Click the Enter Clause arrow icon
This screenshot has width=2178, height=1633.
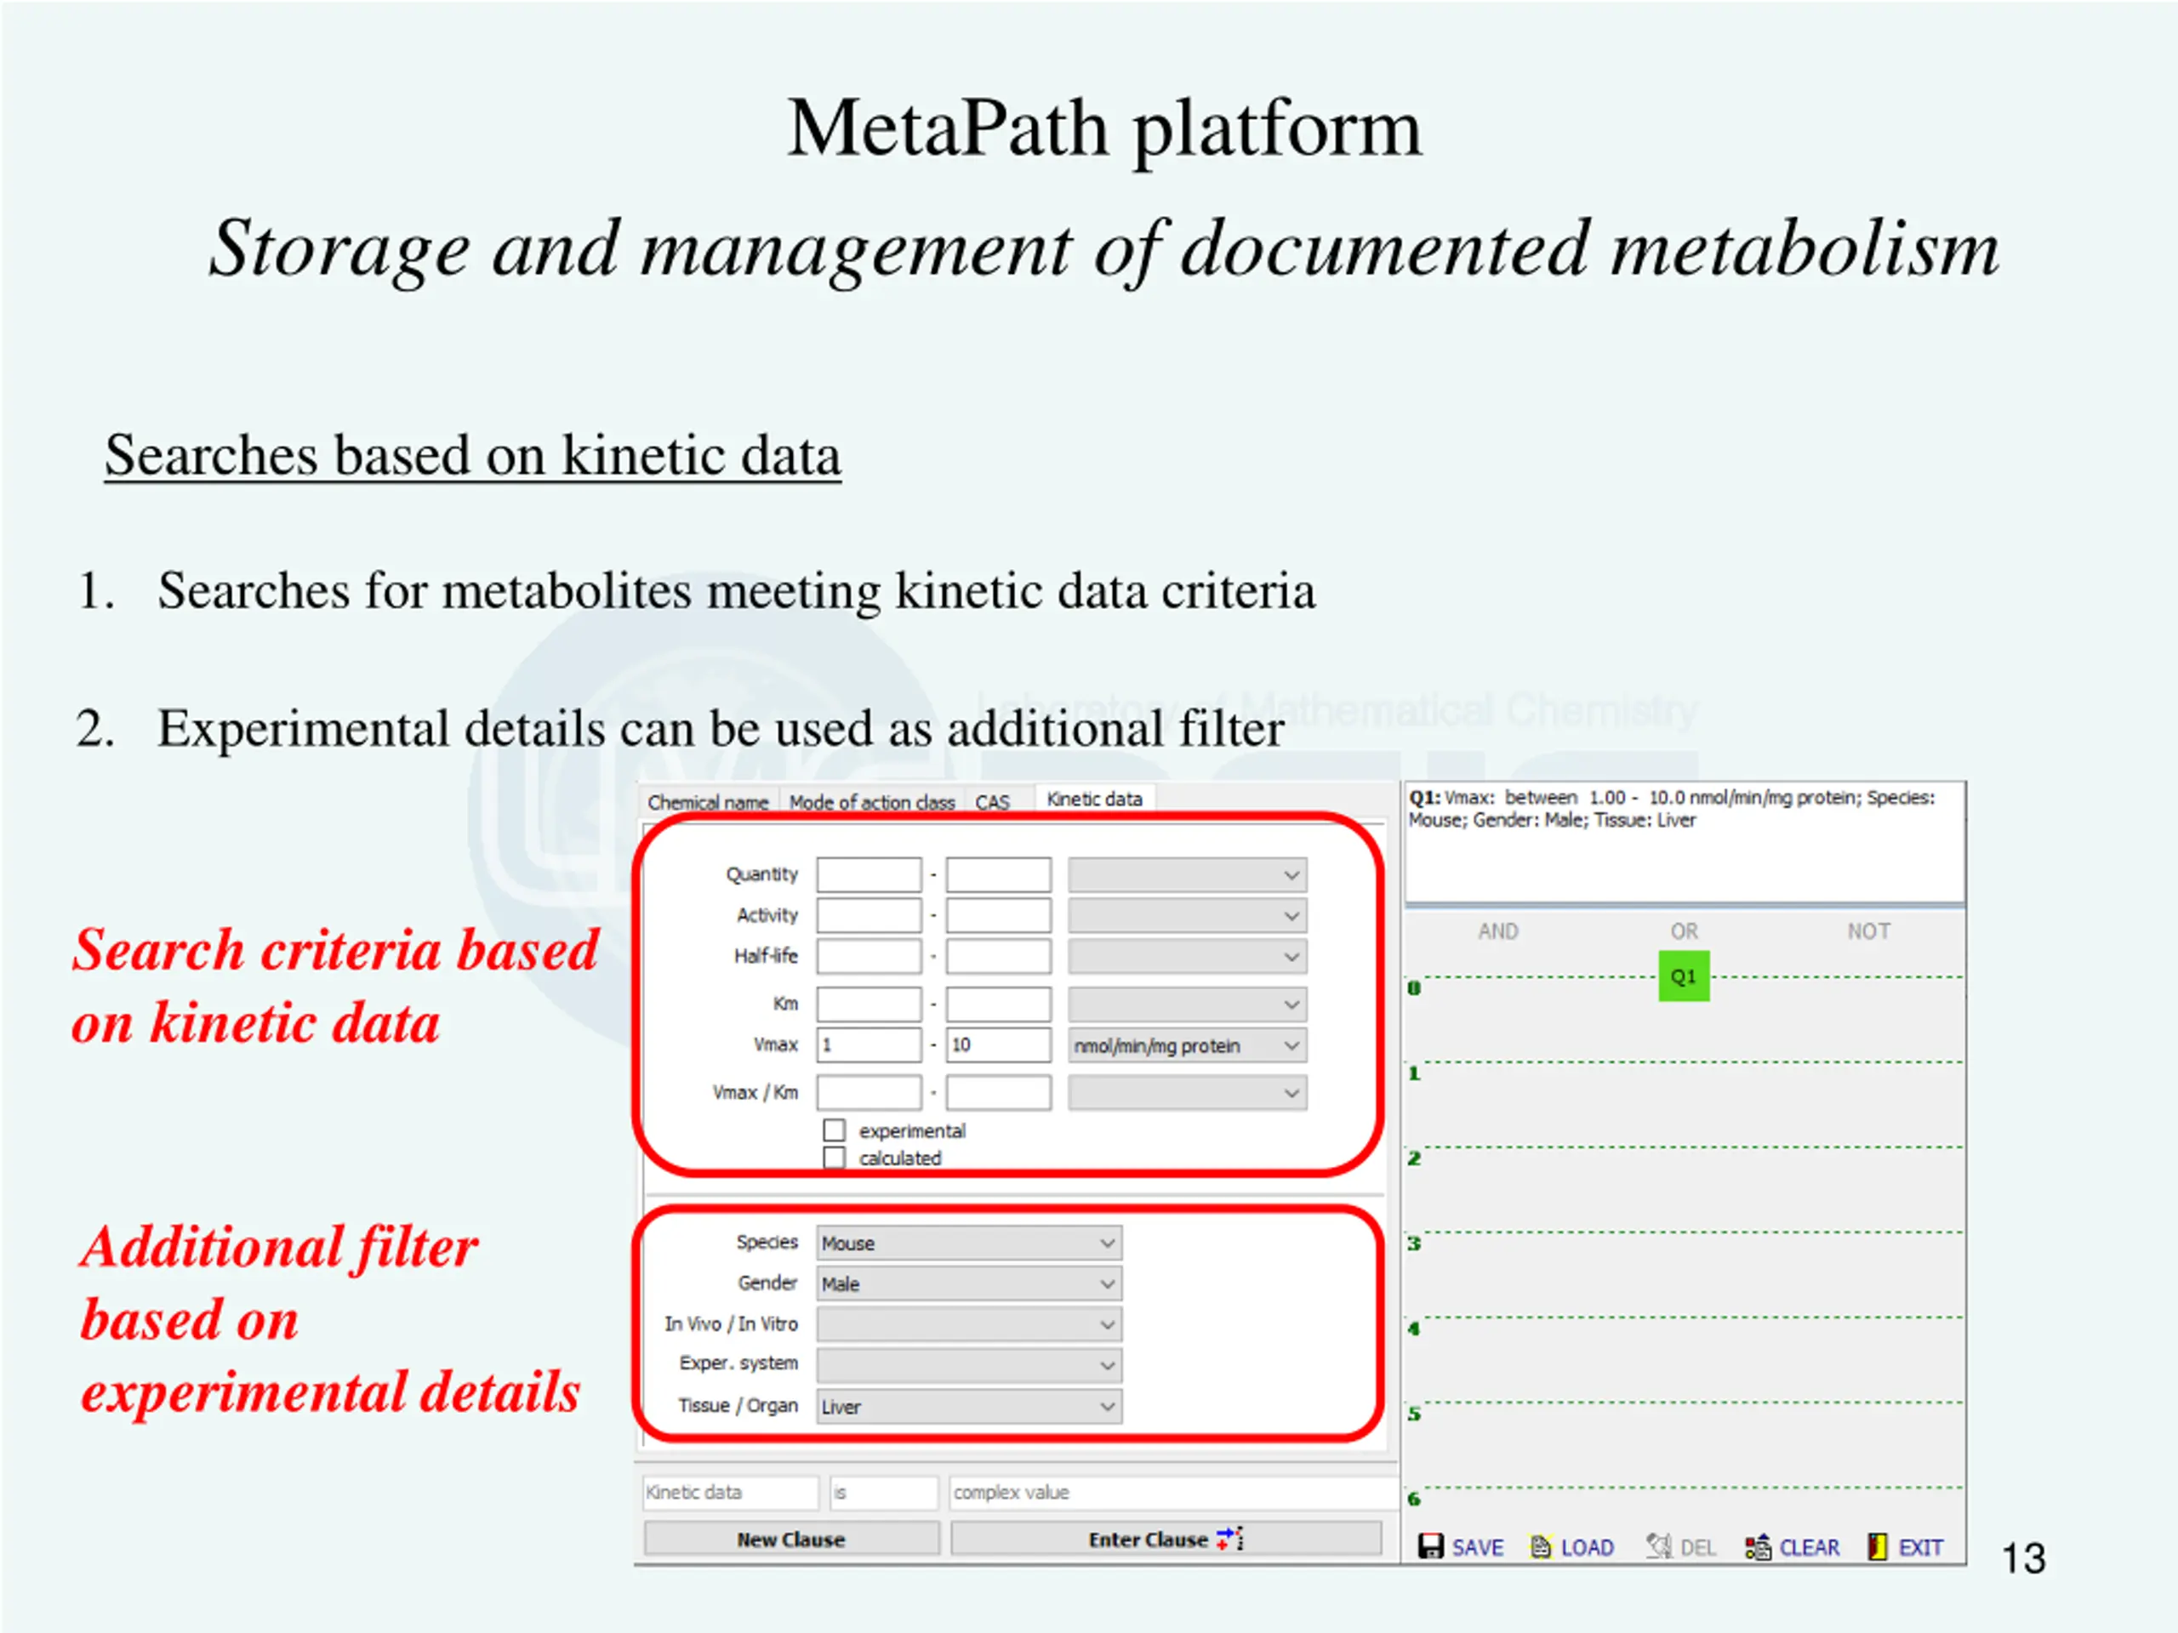pos(1231,1539)
